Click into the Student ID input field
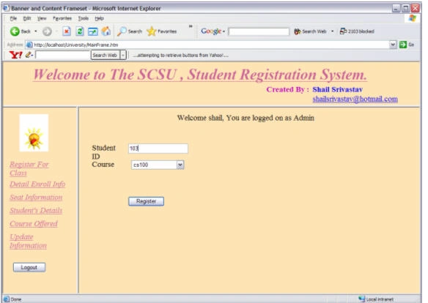This screenshot has width=428, height=303. (158, 149)
